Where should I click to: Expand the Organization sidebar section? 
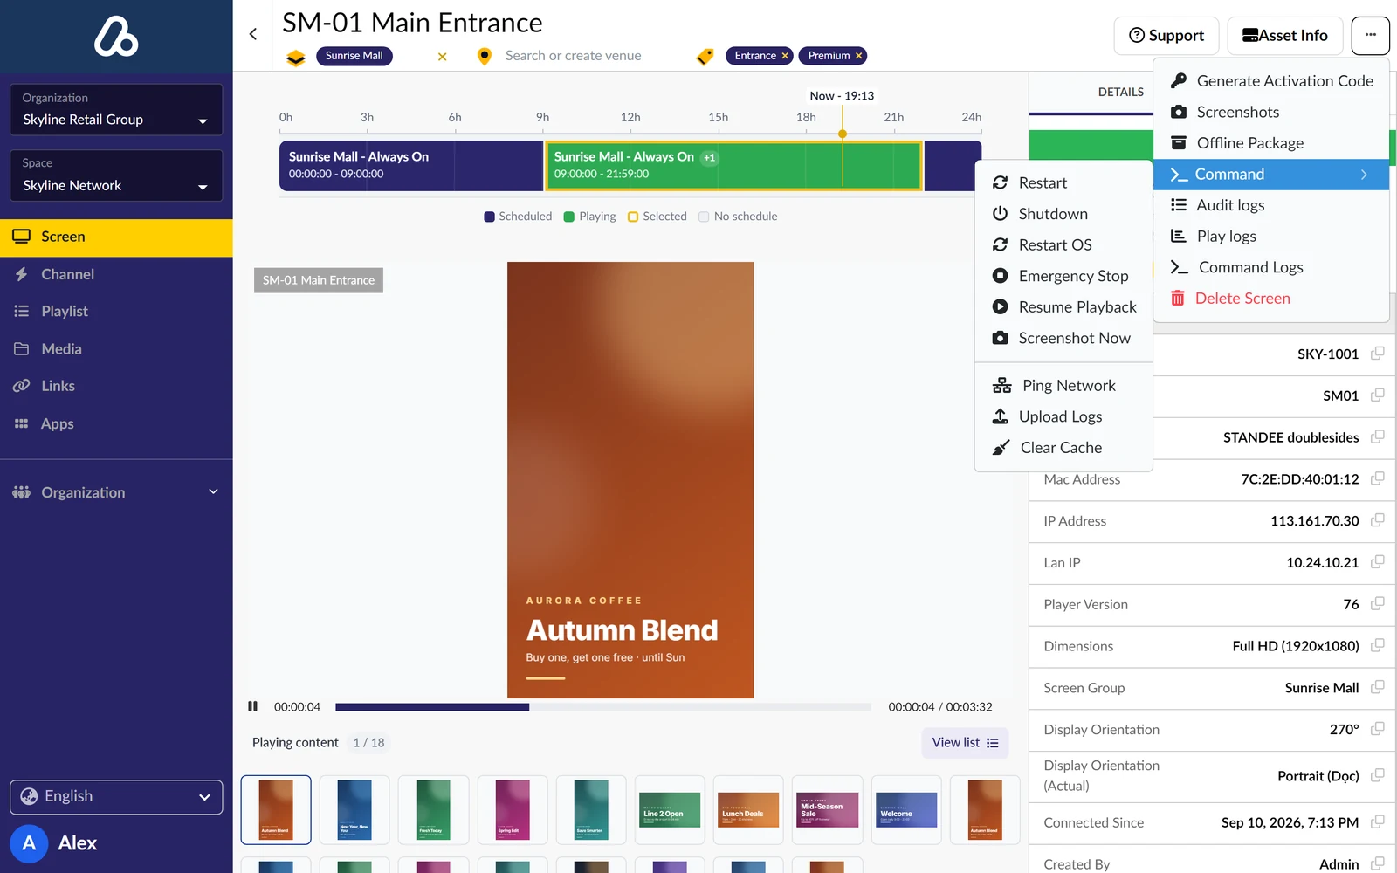coord(116,492)
